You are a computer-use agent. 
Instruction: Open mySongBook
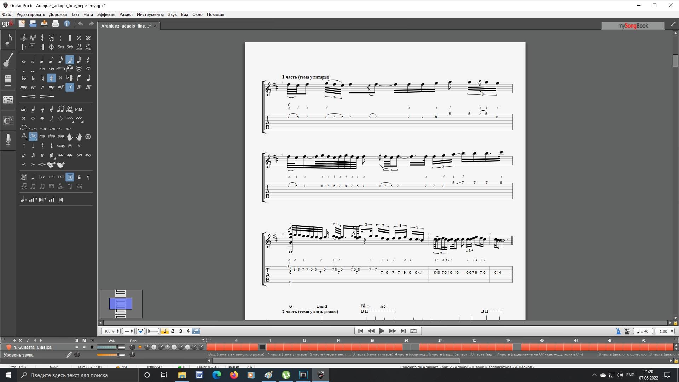pos(633,25)
